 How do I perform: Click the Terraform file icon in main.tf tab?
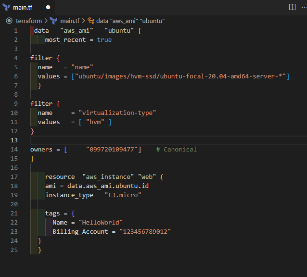(6, 7)
